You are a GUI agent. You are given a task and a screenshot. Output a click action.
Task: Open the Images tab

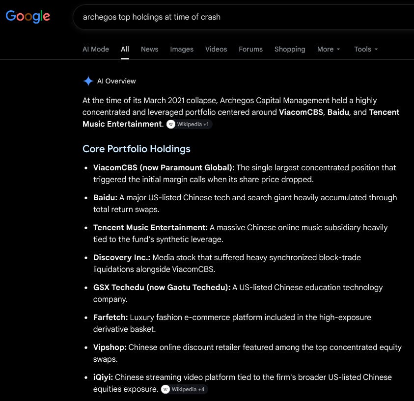point(182,49)
